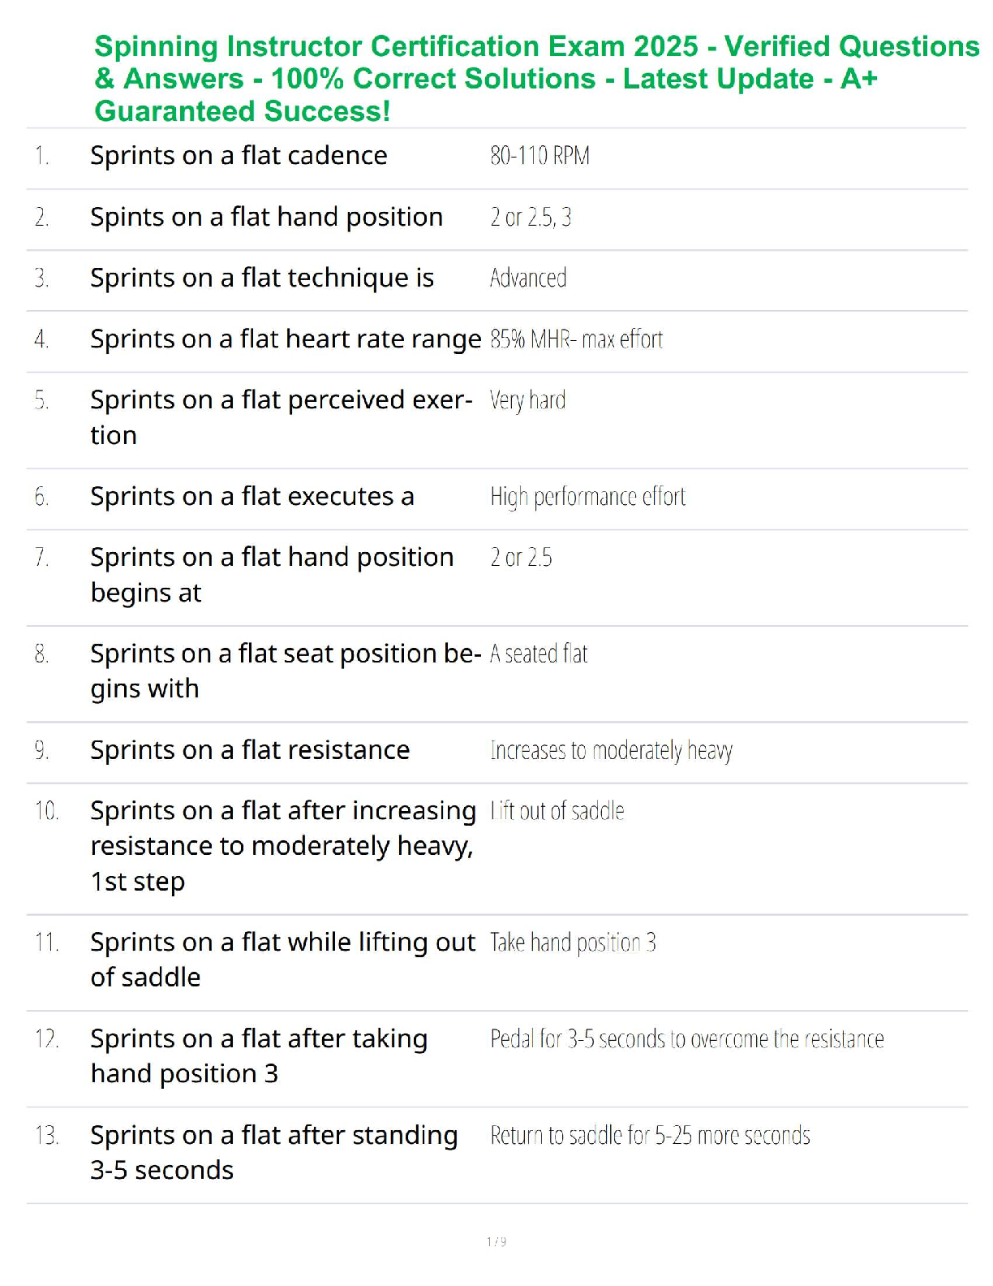Click the 'Very hard' answer text

click(x=527, y=400)
